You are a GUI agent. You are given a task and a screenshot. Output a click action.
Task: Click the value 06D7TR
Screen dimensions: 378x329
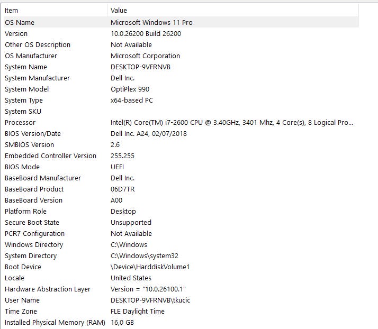pyautogui.click(x=122, y=189)
